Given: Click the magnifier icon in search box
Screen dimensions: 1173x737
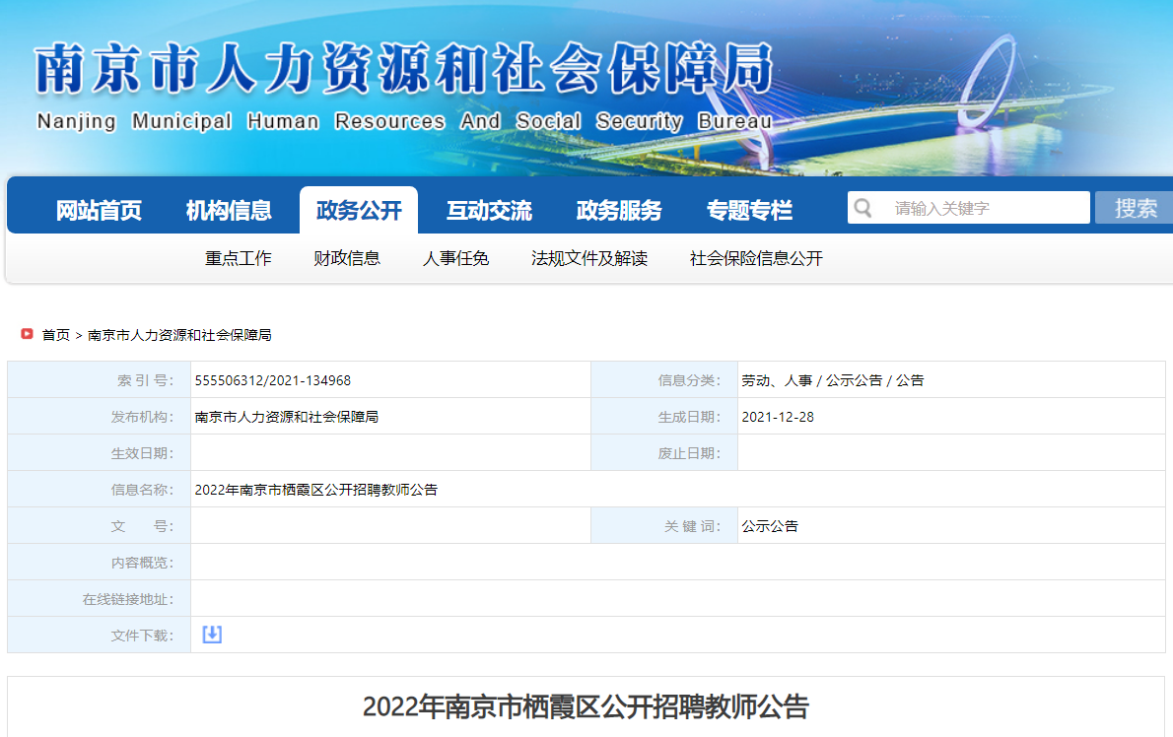Looking at the screenshot, I should click(x=863, y=208).
